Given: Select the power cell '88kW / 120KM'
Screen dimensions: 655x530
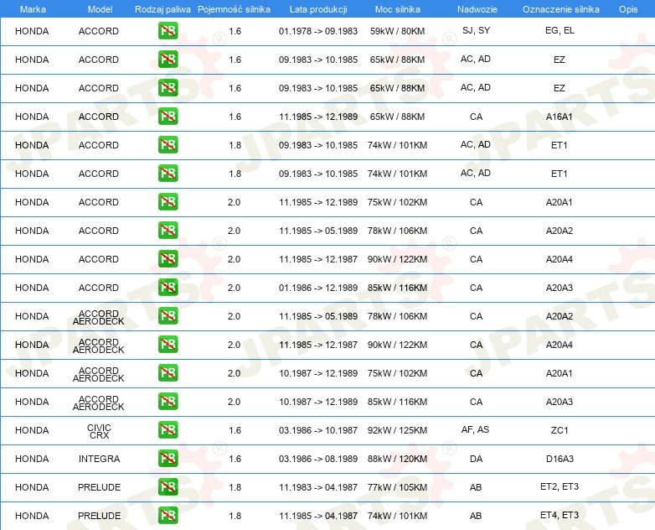Looking at the screenshot, I should (397, 459).
